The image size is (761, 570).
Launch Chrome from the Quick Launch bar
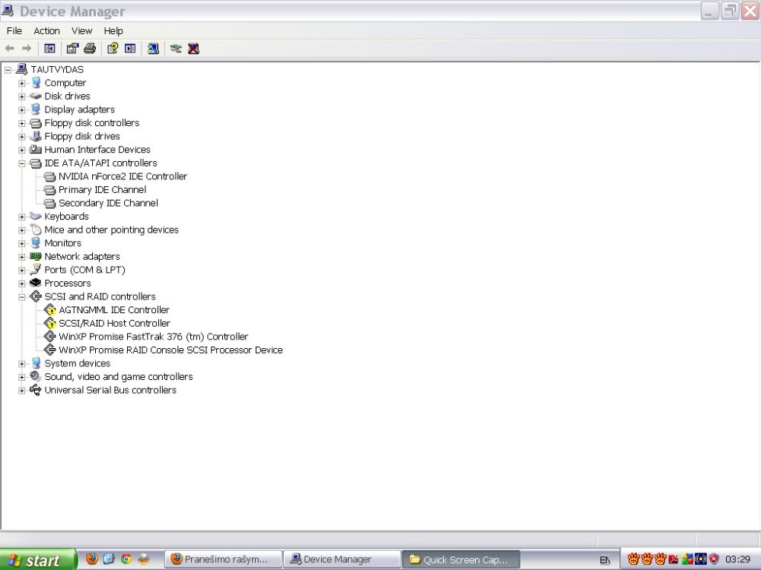pos(126,559)
